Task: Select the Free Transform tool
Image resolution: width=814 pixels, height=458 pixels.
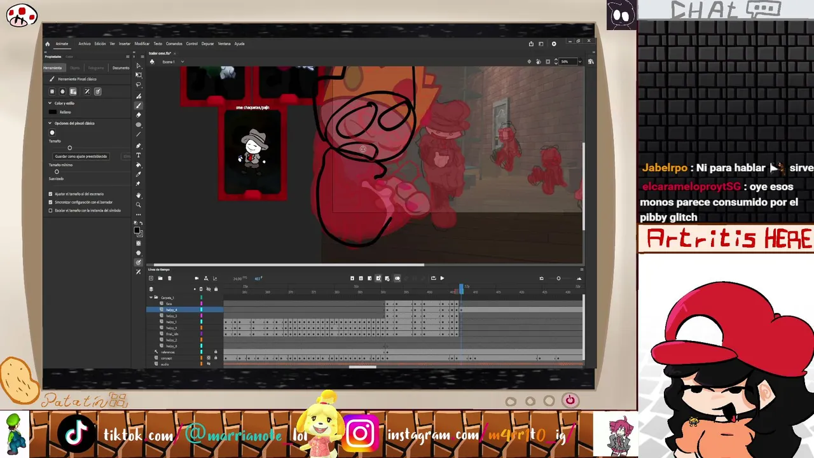Action: pyautogui.click(x=139, y=76)
